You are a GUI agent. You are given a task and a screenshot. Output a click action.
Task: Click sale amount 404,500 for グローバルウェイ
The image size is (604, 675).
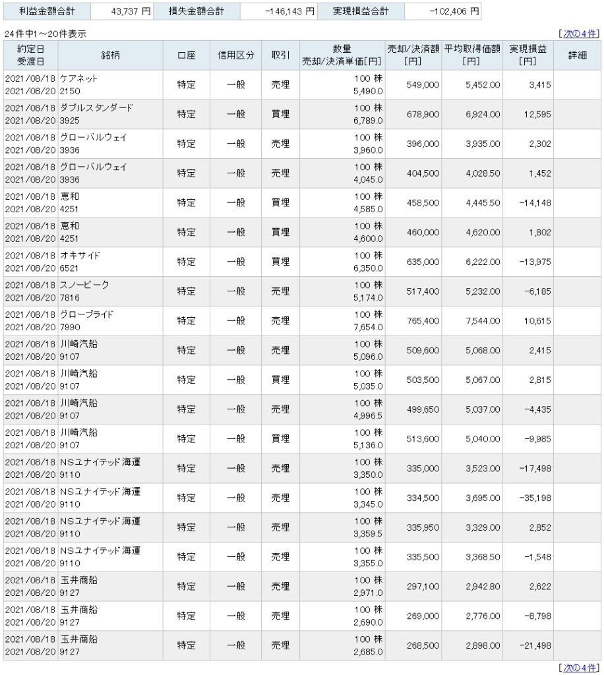tap(423, 173)
